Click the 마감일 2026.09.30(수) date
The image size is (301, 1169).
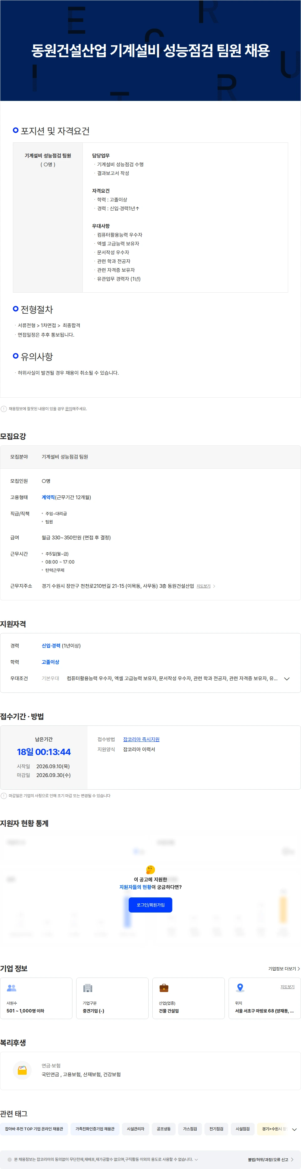(x=44, y=775)
